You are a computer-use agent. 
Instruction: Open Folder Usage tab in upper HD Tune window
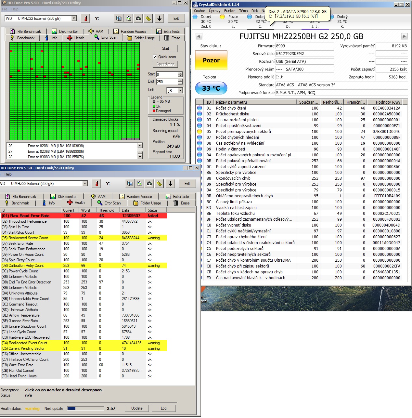pyautogui.click(x=141, y=38)
